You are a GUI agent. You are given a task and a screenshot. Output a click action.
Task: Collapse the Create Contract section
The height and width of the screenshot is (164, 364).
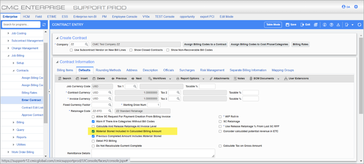57,38
